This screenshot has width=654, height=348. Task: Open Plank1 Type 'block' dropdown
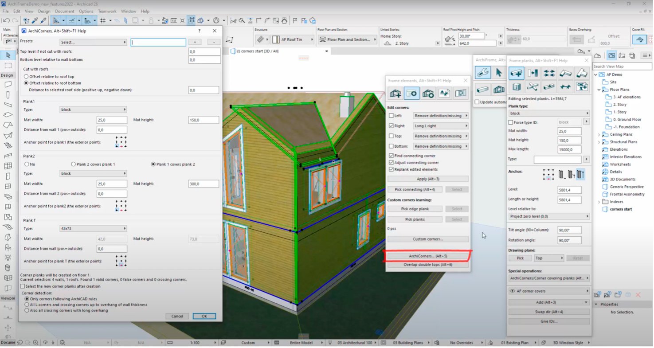pos(93,109)
